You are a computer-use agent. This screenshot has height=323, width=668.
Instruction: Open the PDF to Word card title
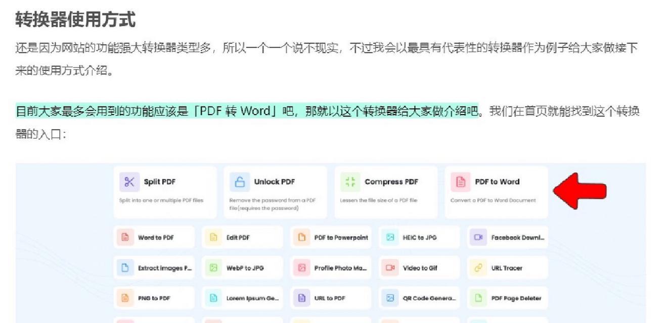pyautogui.click(x=497, y=182)
